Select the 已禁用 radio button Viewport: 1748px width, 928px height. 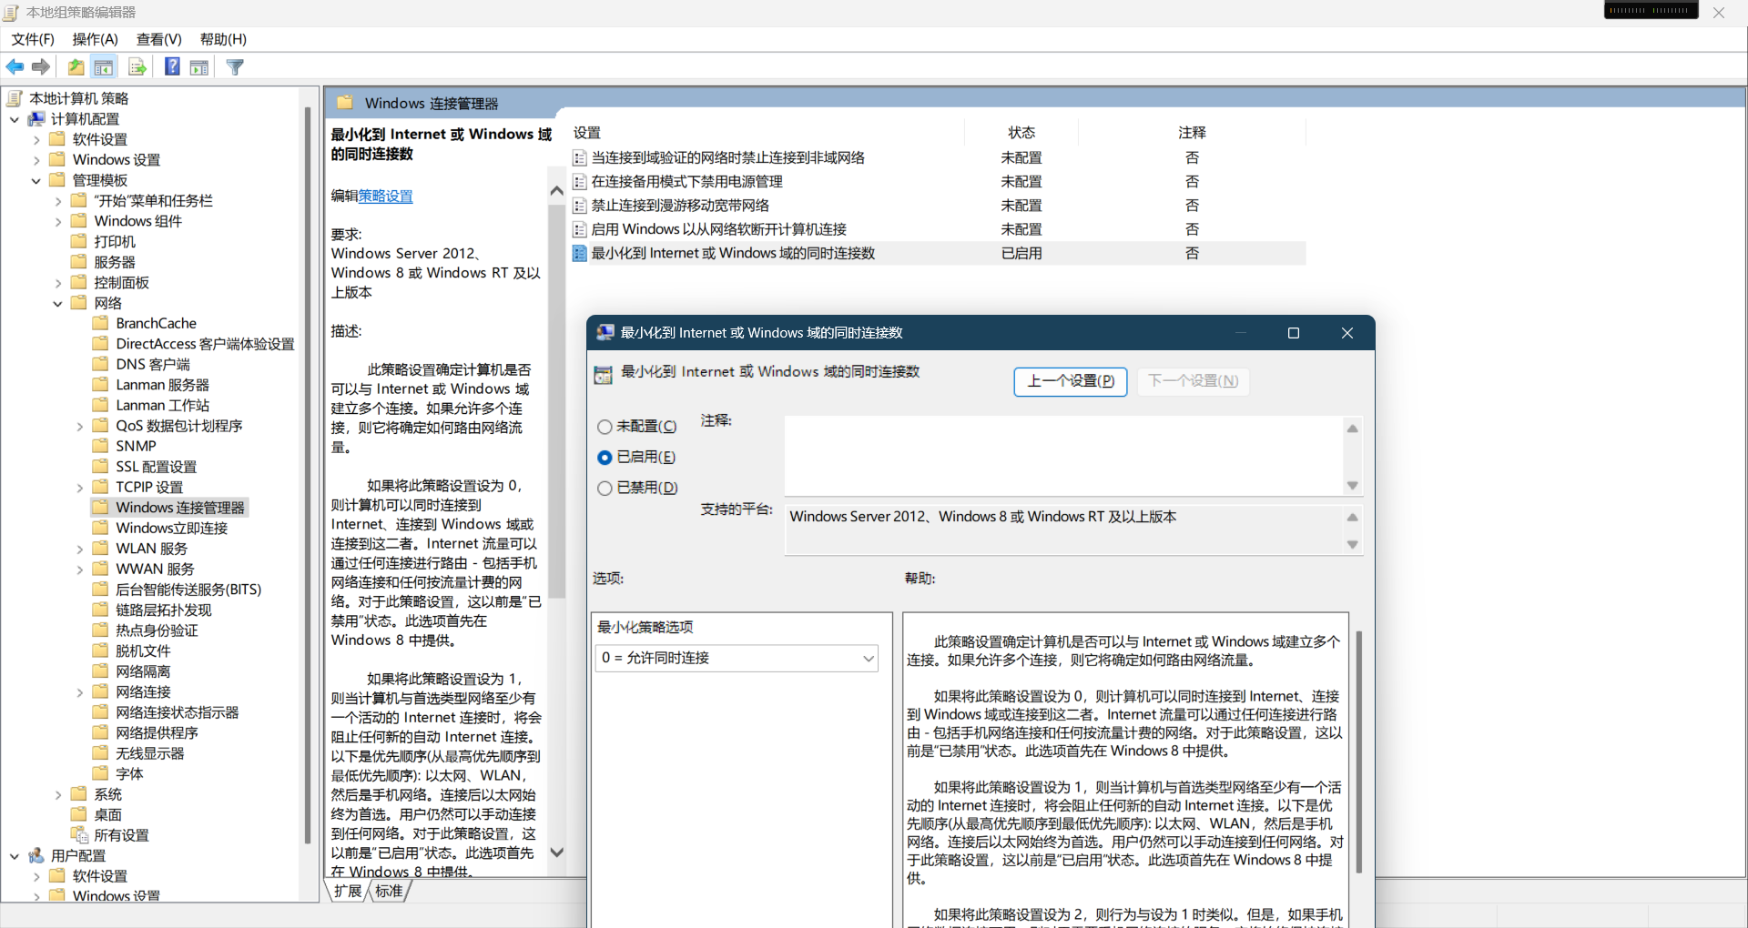pyautogui.click(x=605, y=489)
